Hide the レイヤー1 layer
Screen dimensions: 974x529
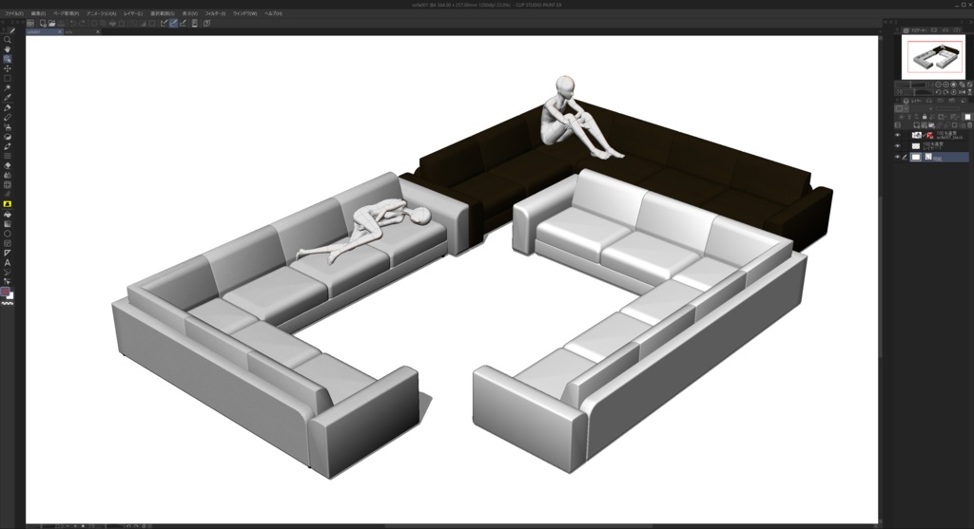(898, 145)
